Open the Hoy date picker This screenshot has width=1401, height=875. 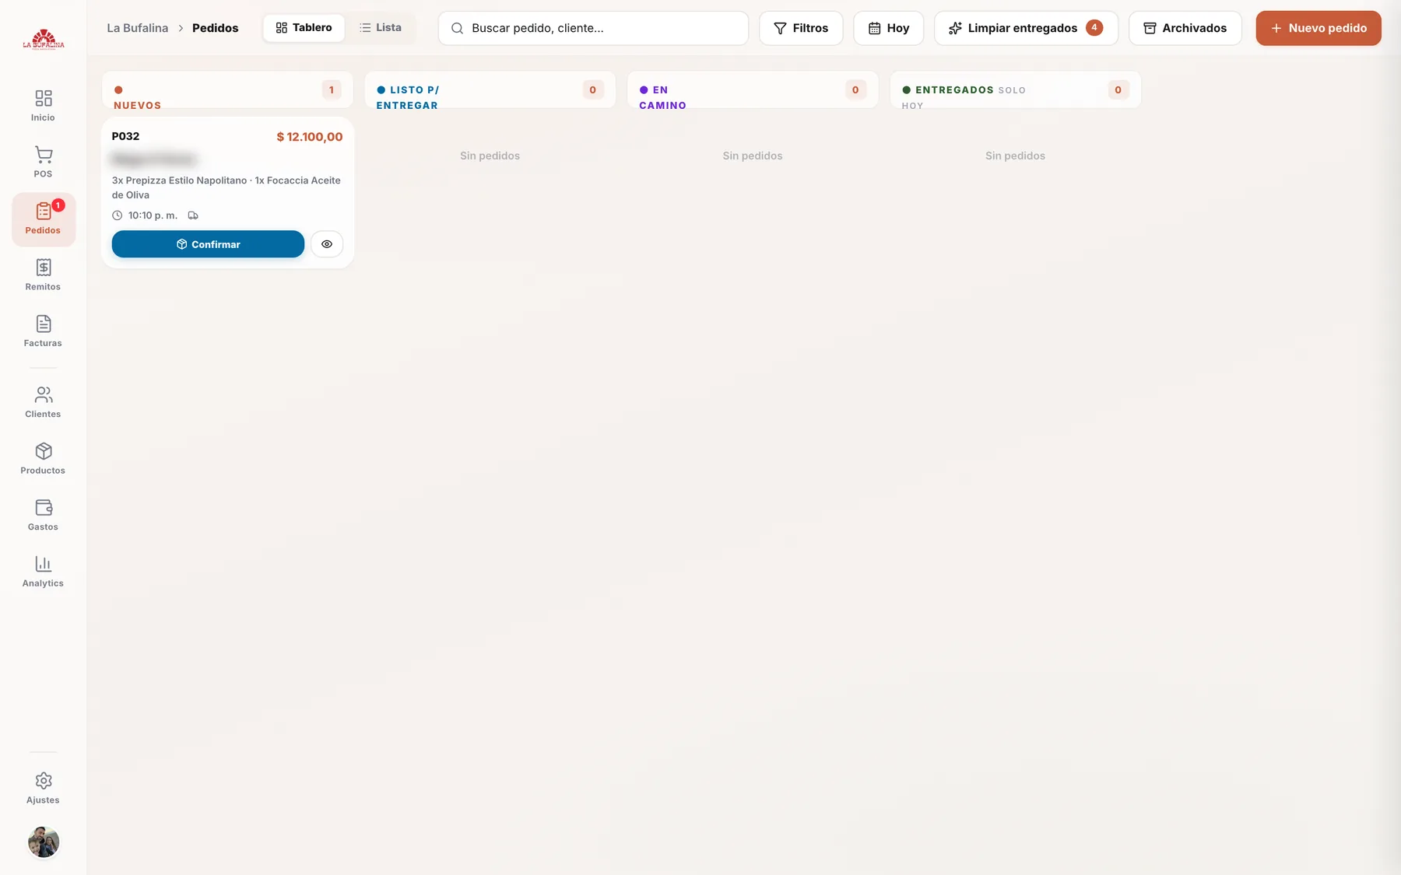[x=888, y=28]
